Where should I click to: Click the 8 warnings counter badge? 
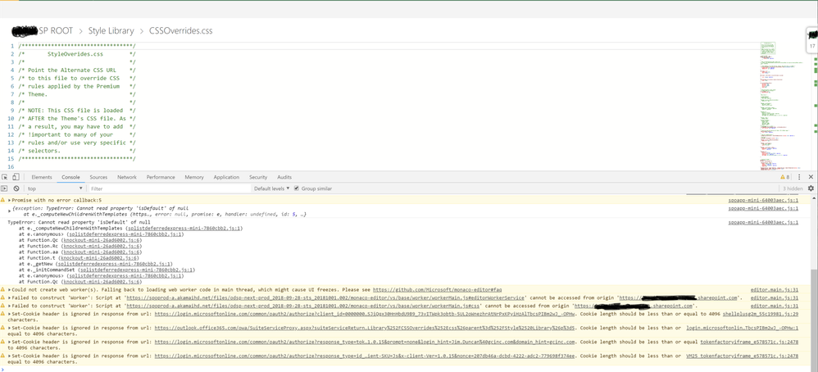click(x=785, y=177)
